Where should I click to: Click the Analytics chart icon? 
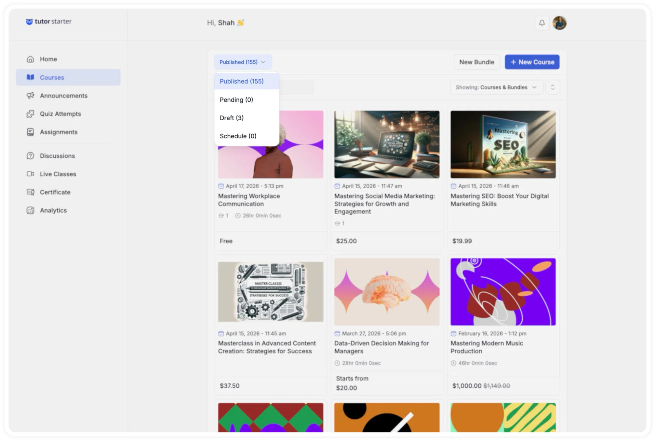click(30, 210)
